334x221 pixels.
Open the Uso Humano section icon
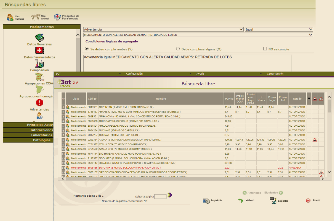point(10,17)
